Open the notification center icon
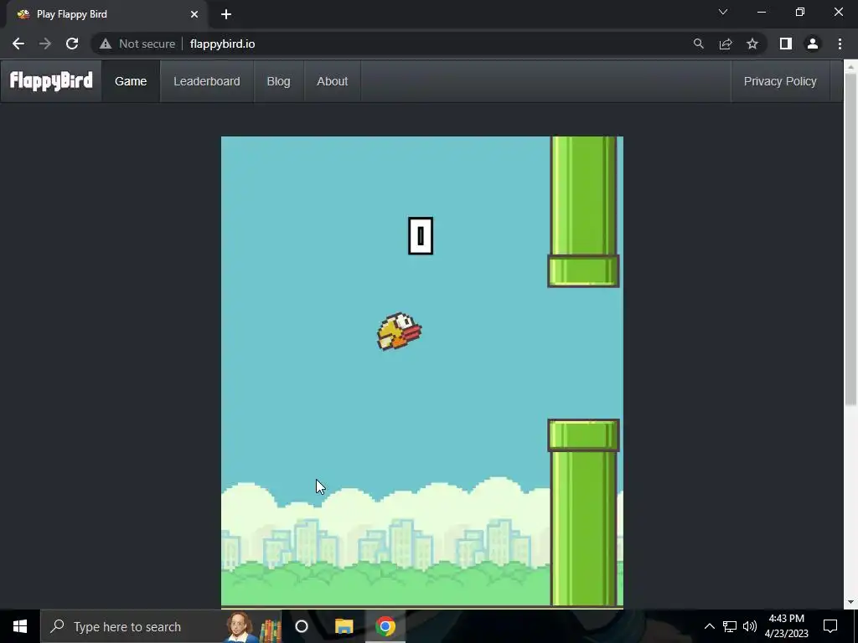The width and height of the screenshot is (858, 643). tap(830, 626)
